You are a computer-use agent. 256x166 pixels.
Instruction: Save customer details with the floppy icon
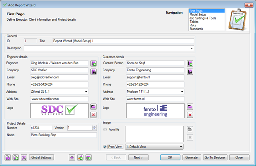click(190, 72)
